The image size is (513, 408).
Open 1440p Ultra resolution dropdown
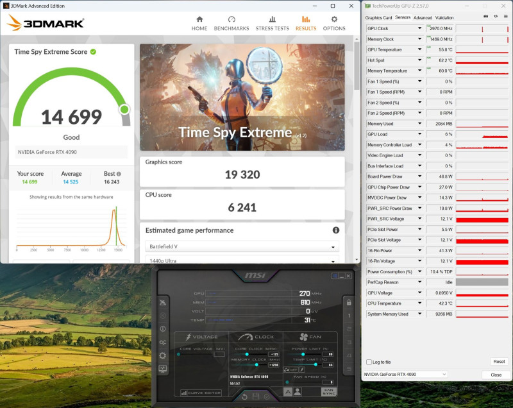[x=242, y=260]
